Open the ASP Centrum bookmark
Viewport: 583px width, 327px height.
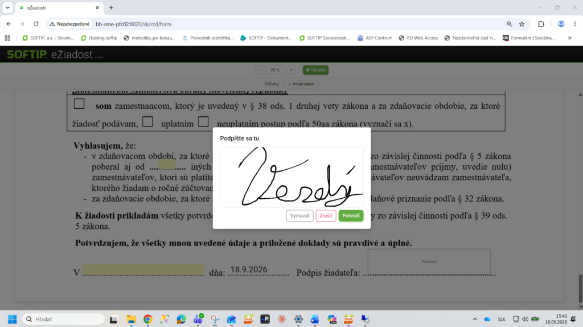point(375,38)
